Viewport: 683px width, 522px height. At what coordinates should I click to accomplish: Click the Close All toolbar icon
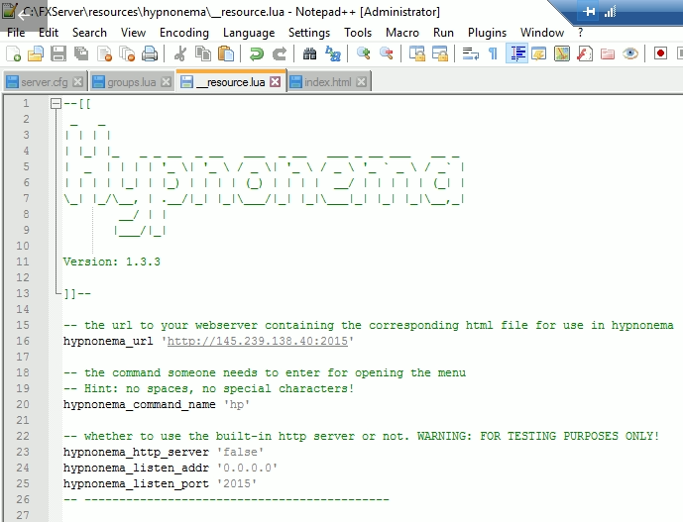coord(127,54)
